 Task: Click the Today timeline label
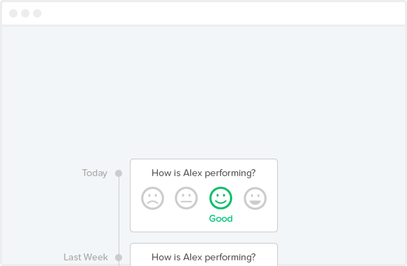click(95, 173)
